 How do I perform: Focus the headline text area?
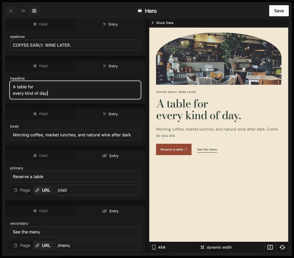[75, 90]
